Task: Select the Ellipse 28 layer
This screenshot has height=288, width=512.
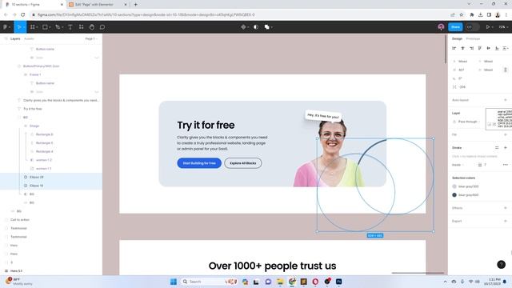Action: (x=51, y=177)
